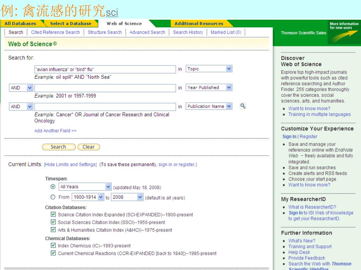
Task: Open Cited Reference Search
Action: click(x=55, y=32)
